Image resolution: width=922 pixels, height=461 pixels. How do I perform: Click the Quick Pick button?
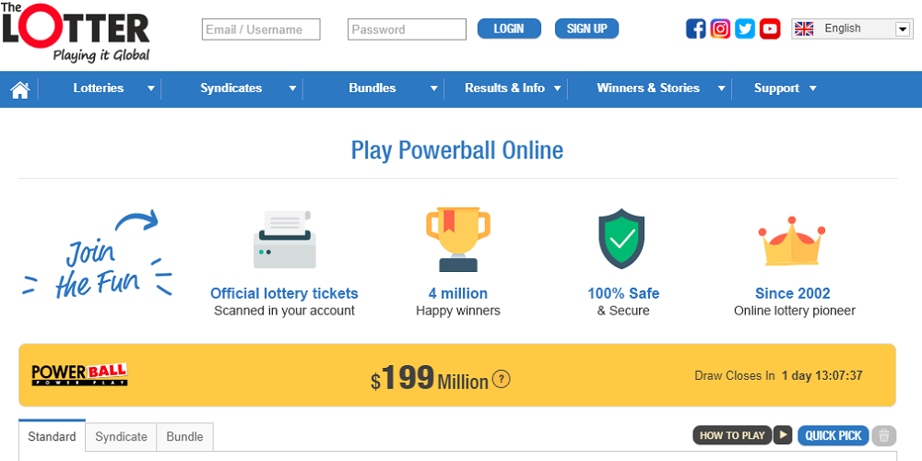click(833, 435)
